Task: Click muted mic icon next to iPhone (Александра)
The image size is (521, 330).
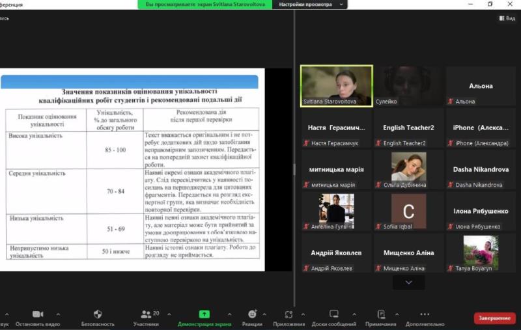Action: coord(450,143)
